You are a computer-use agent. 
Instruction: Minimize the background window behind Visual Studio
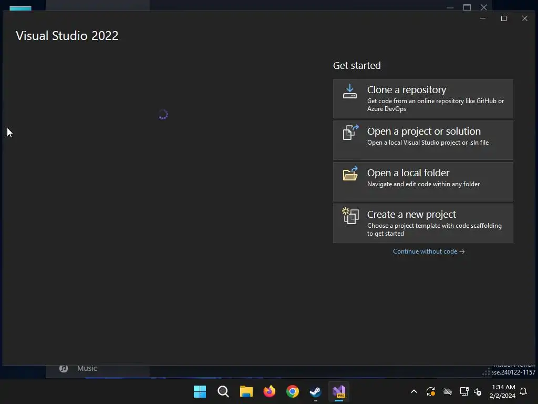click(450, 7)
